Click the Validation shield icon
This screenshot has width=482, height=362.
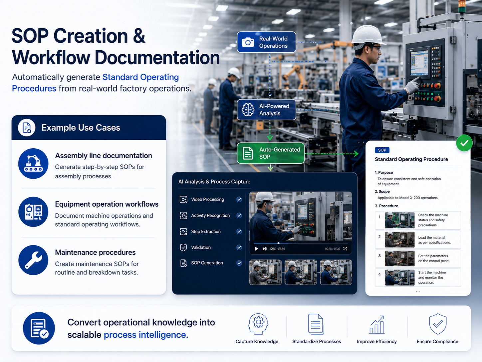183,247
